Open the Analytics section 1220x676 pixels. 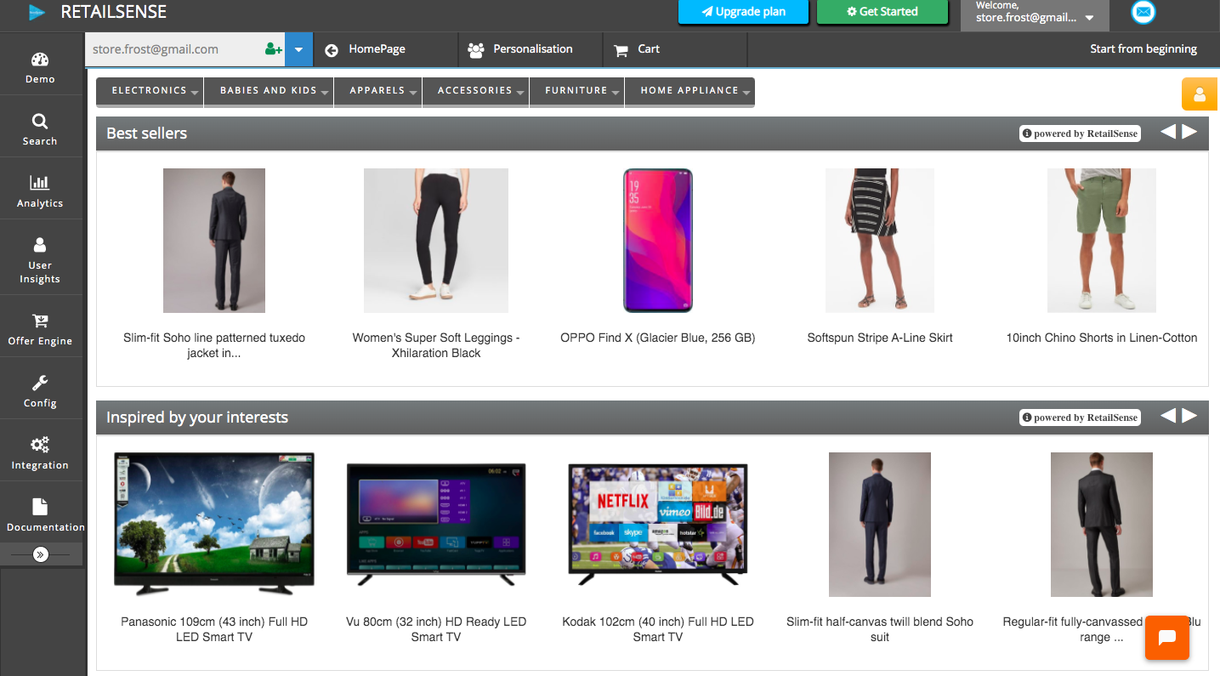[x=39, y=189]
